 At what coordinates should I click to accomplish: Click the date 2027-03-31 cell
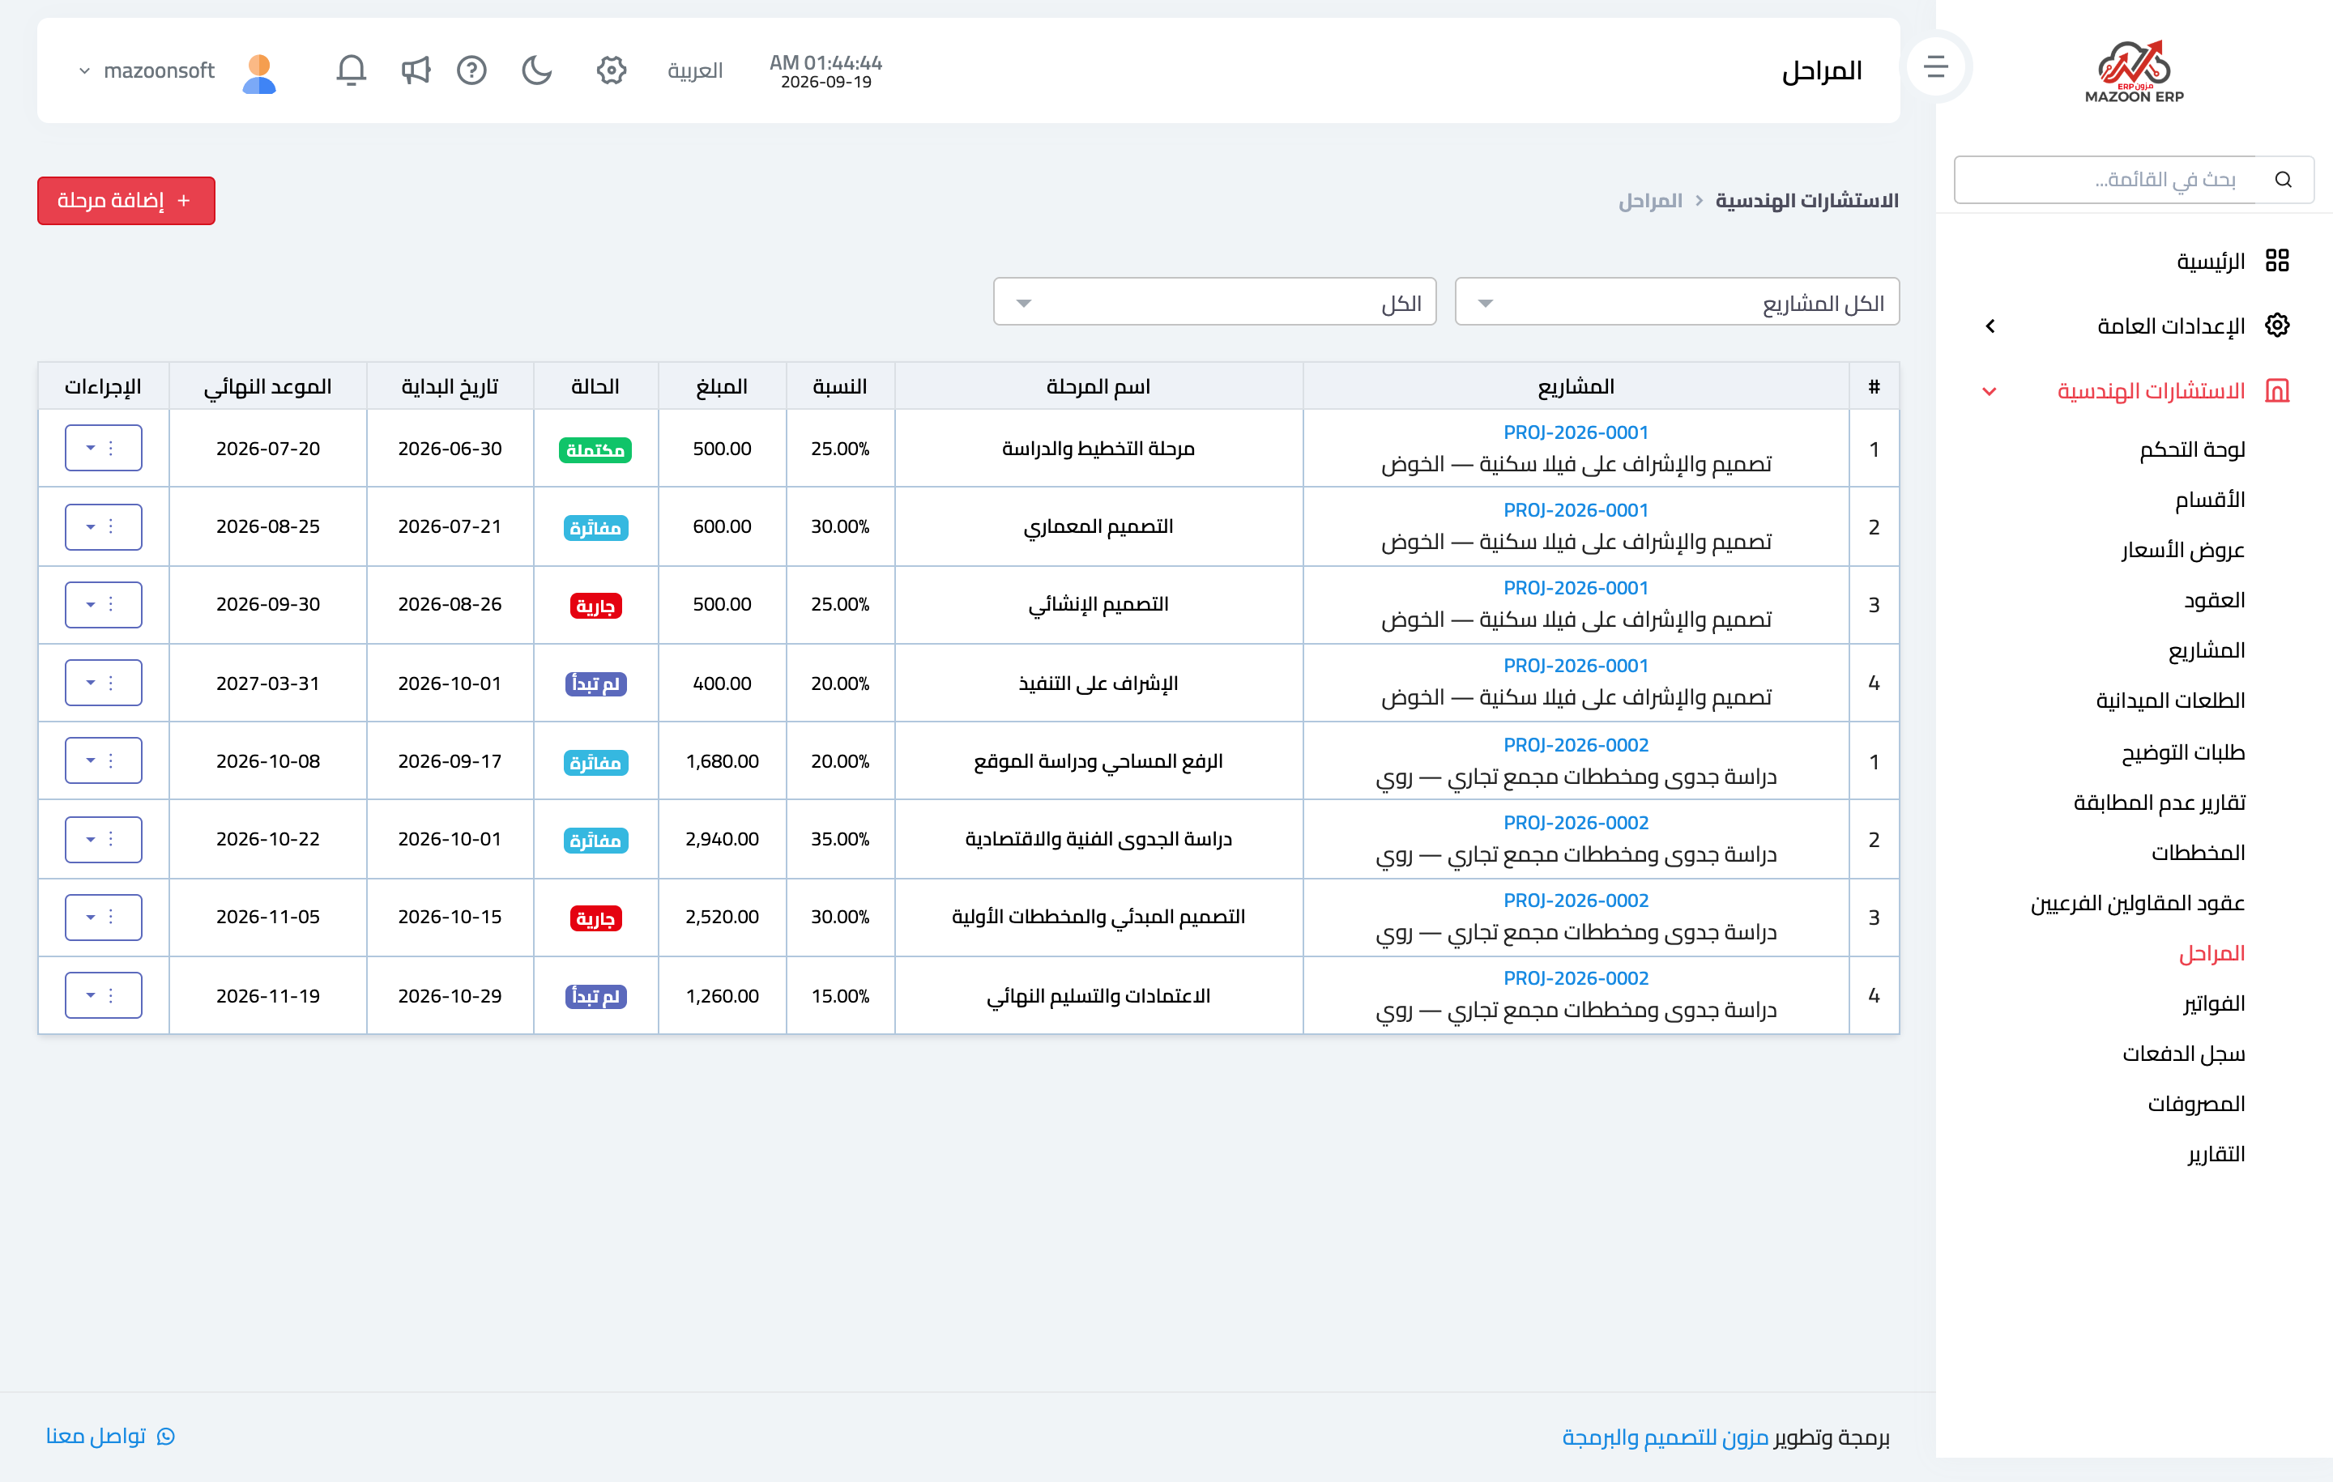click(267, 683)
